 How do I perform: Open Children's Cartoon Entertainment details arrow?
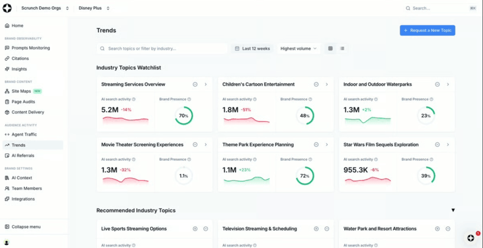[327, 84]
